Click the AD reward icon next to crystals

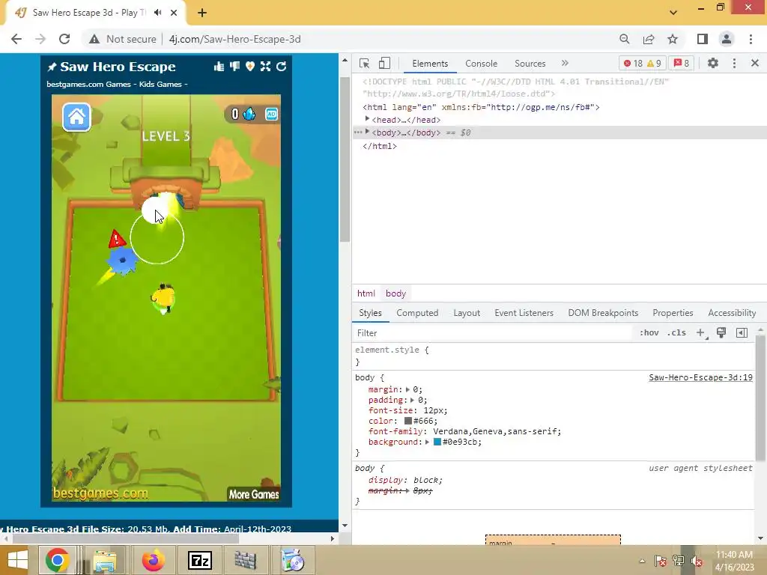(x=271, y=114)
